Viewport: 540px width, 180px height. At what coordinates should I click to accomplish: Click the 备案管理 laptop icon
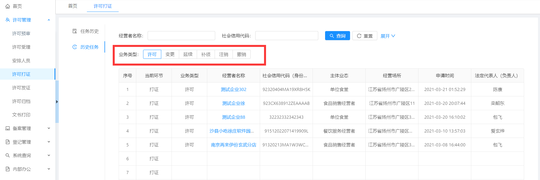(8, 128)
